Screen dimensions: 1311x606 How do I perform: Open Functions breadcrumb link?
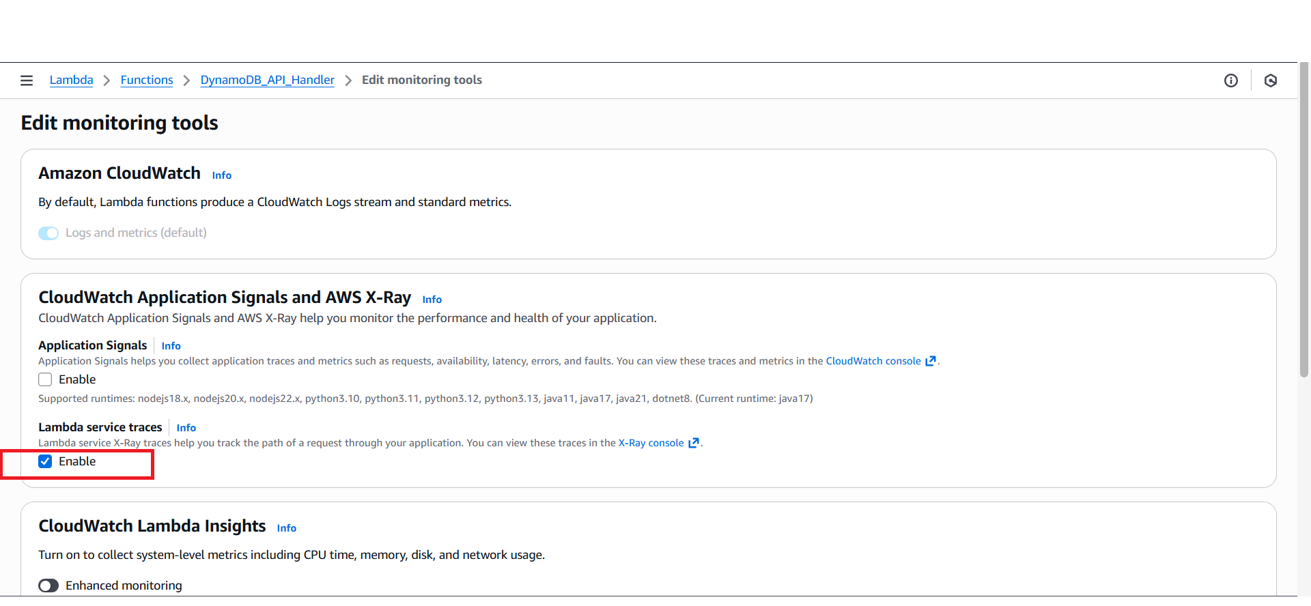[147, 80]
